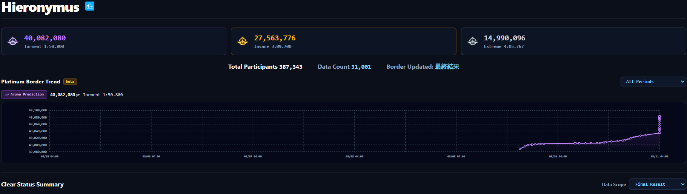This screenshot has height=194, width=687.
Task: Click the topmost data point on chart line
Action: 659,116
